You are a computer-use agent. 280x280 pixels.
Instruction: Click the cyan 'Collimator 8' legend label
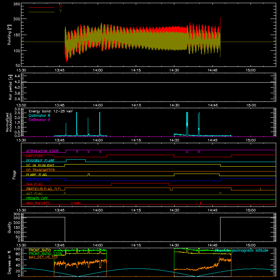(39, 115)
